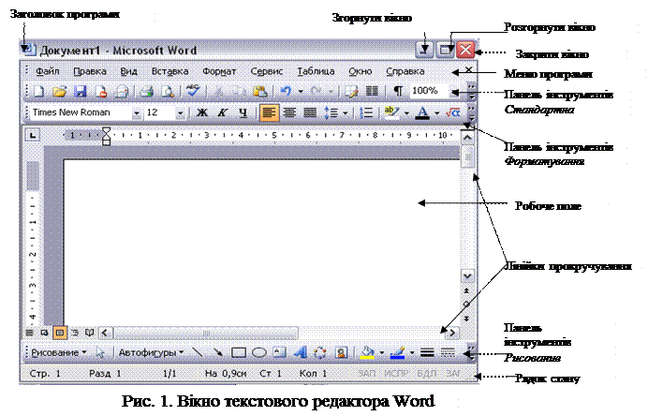Click the next page double-arrow button

pos(466,319)
